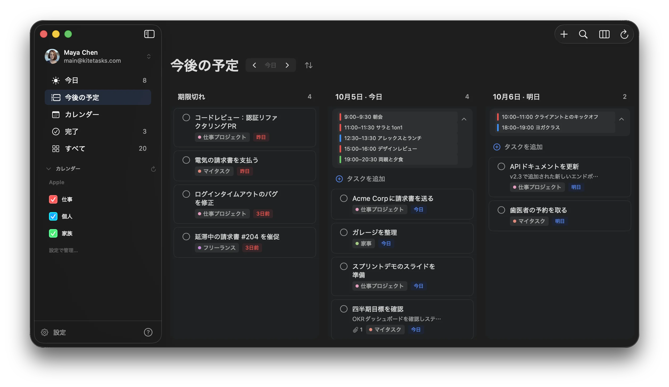This screenshot has height=387, width=669.
Task: Open the 19:00–20:30 両親と夕食 event
Action: pos(398,159)
